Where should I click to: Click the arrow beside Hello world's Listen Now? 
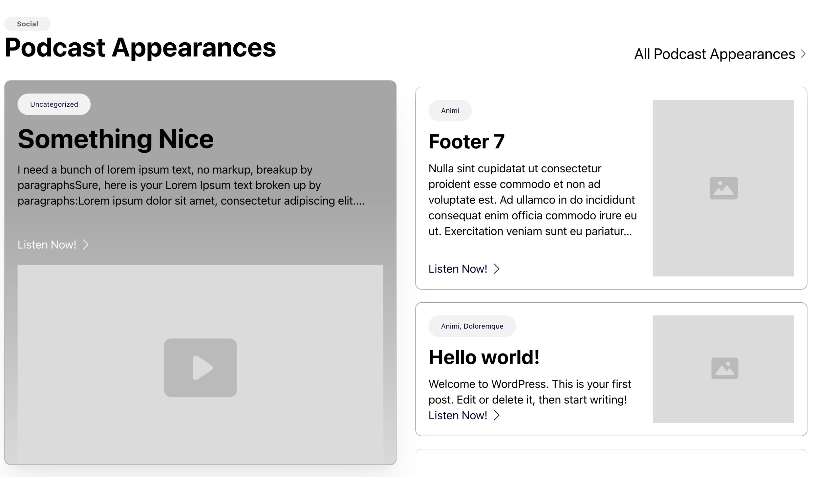pyautogui.click(x=496, y=415)
